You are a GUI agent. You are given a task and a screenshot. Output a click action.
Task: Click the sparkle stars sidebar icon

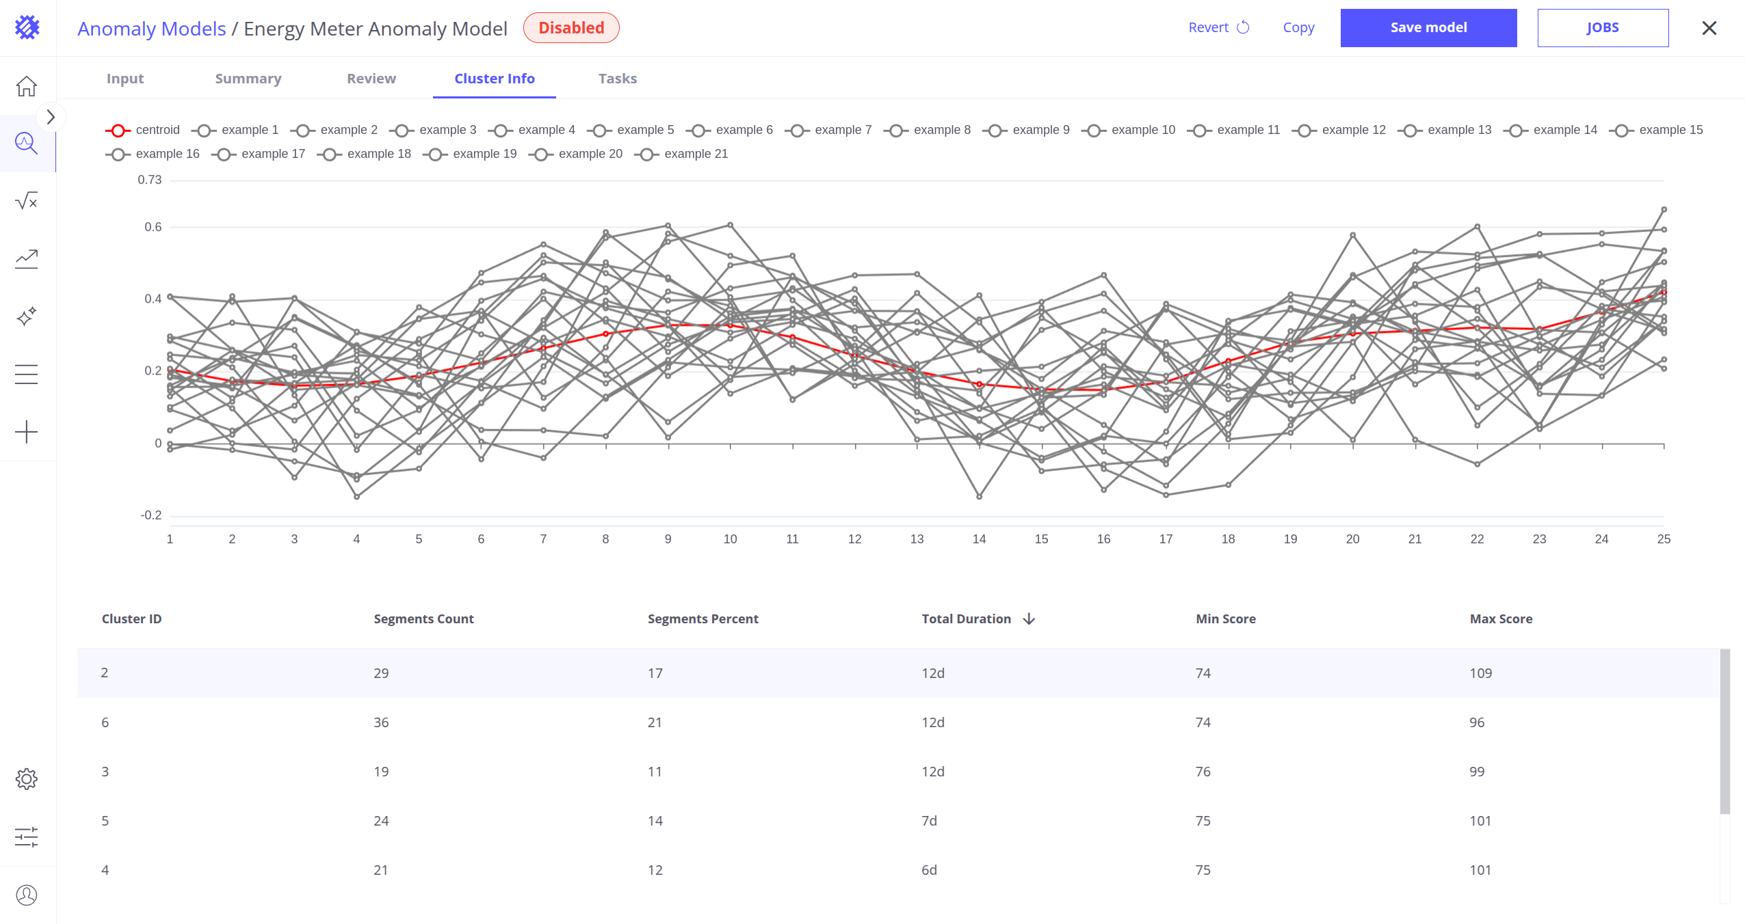coord(27,316)
